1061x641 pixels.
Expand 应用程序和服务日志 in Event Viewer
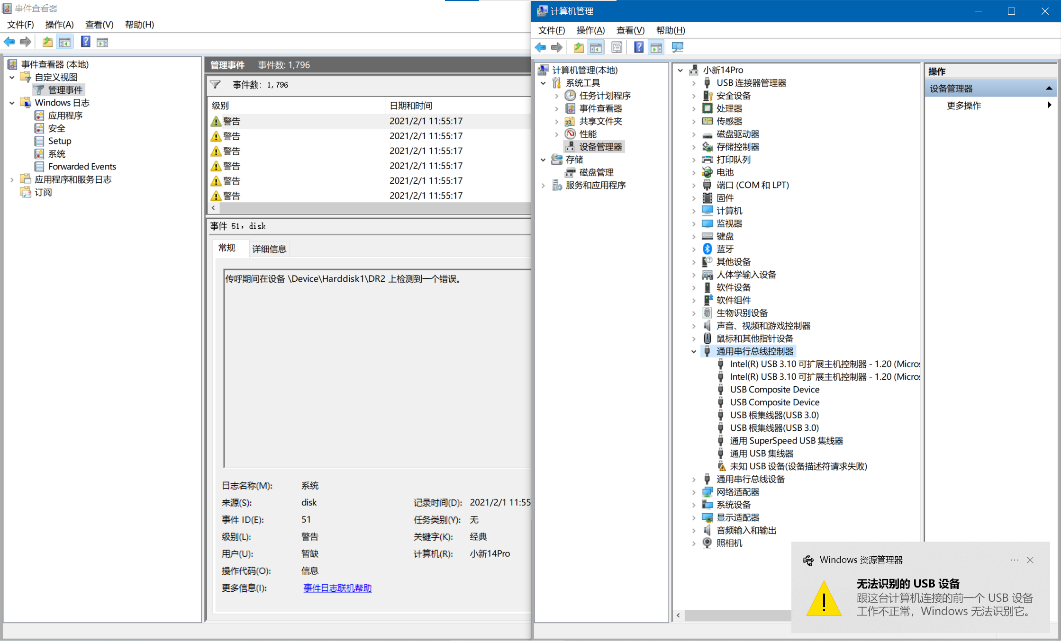[12, 179]
